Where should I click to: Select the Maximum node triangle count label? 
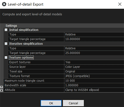click(25, 81)
